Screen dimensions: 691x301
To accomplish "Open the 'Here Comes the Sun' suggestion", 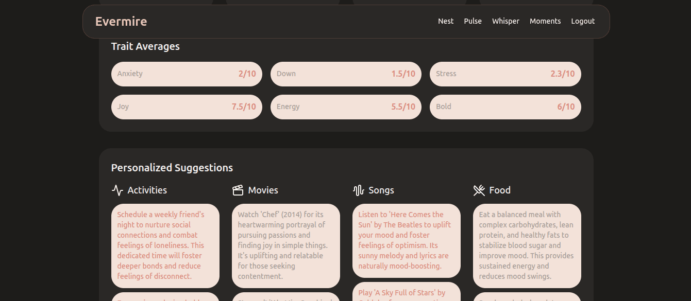I will pos(406,240).
